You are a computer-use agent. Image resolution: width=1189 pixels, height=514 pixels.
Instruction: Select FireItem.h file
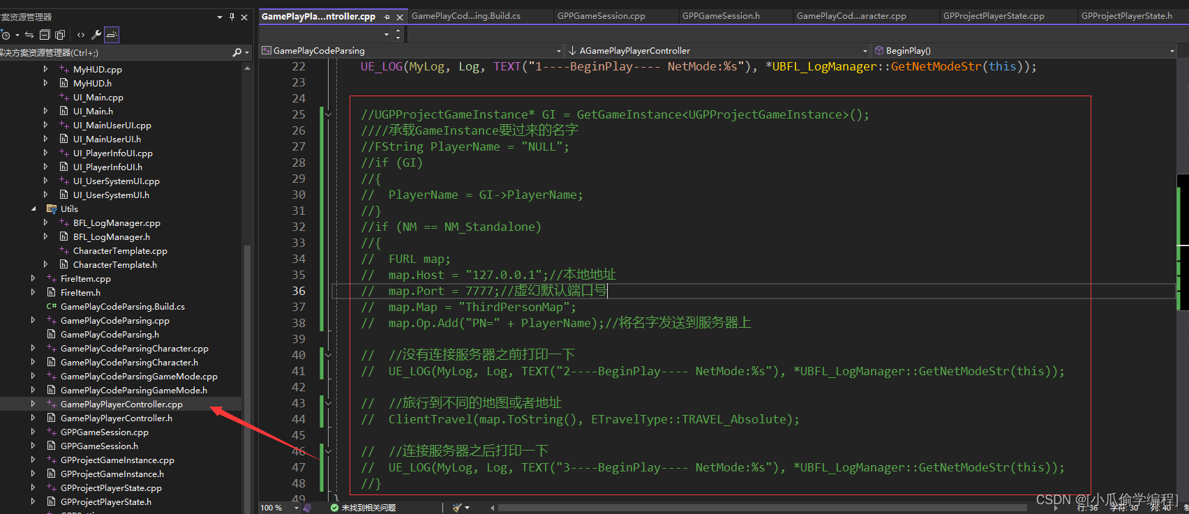80,292
